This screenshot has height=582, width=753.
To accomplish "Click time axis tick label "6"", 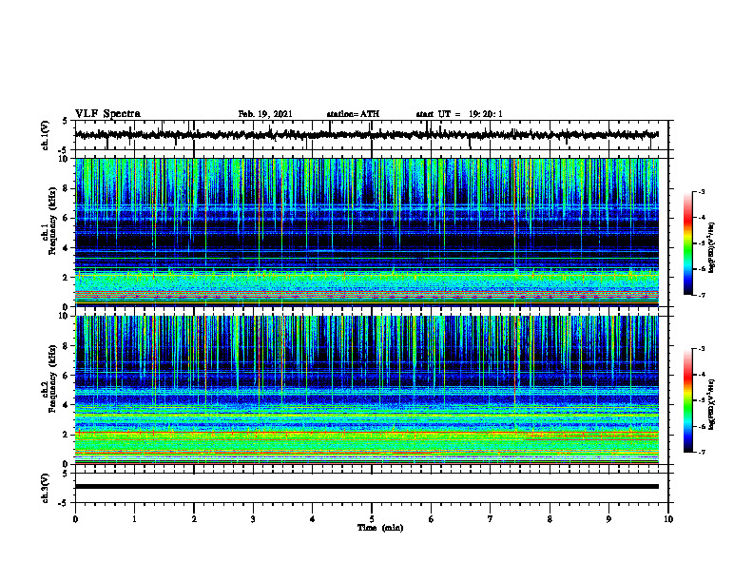I will (x=432, y=519).
